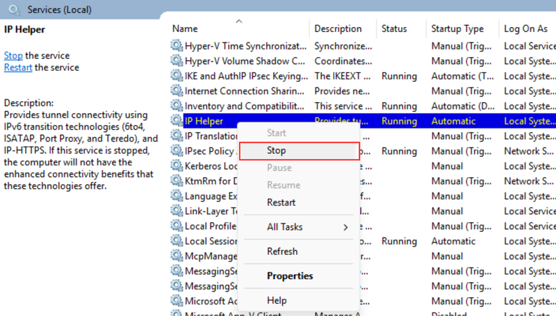This screenshot has height=316, width=556.
Task: Click 'This service ...' description cell
Action: [343, 106]
